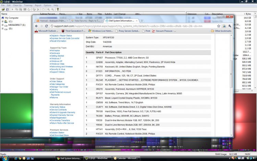Click the WinDirStat toolbar play arrow icon
This screenshot has height=161, width=257.
click(12, 10)
